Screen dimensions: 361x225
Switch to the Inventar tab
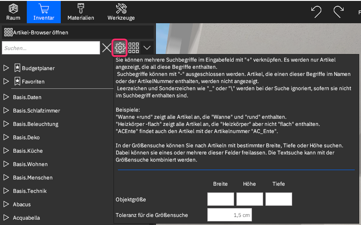44,12
